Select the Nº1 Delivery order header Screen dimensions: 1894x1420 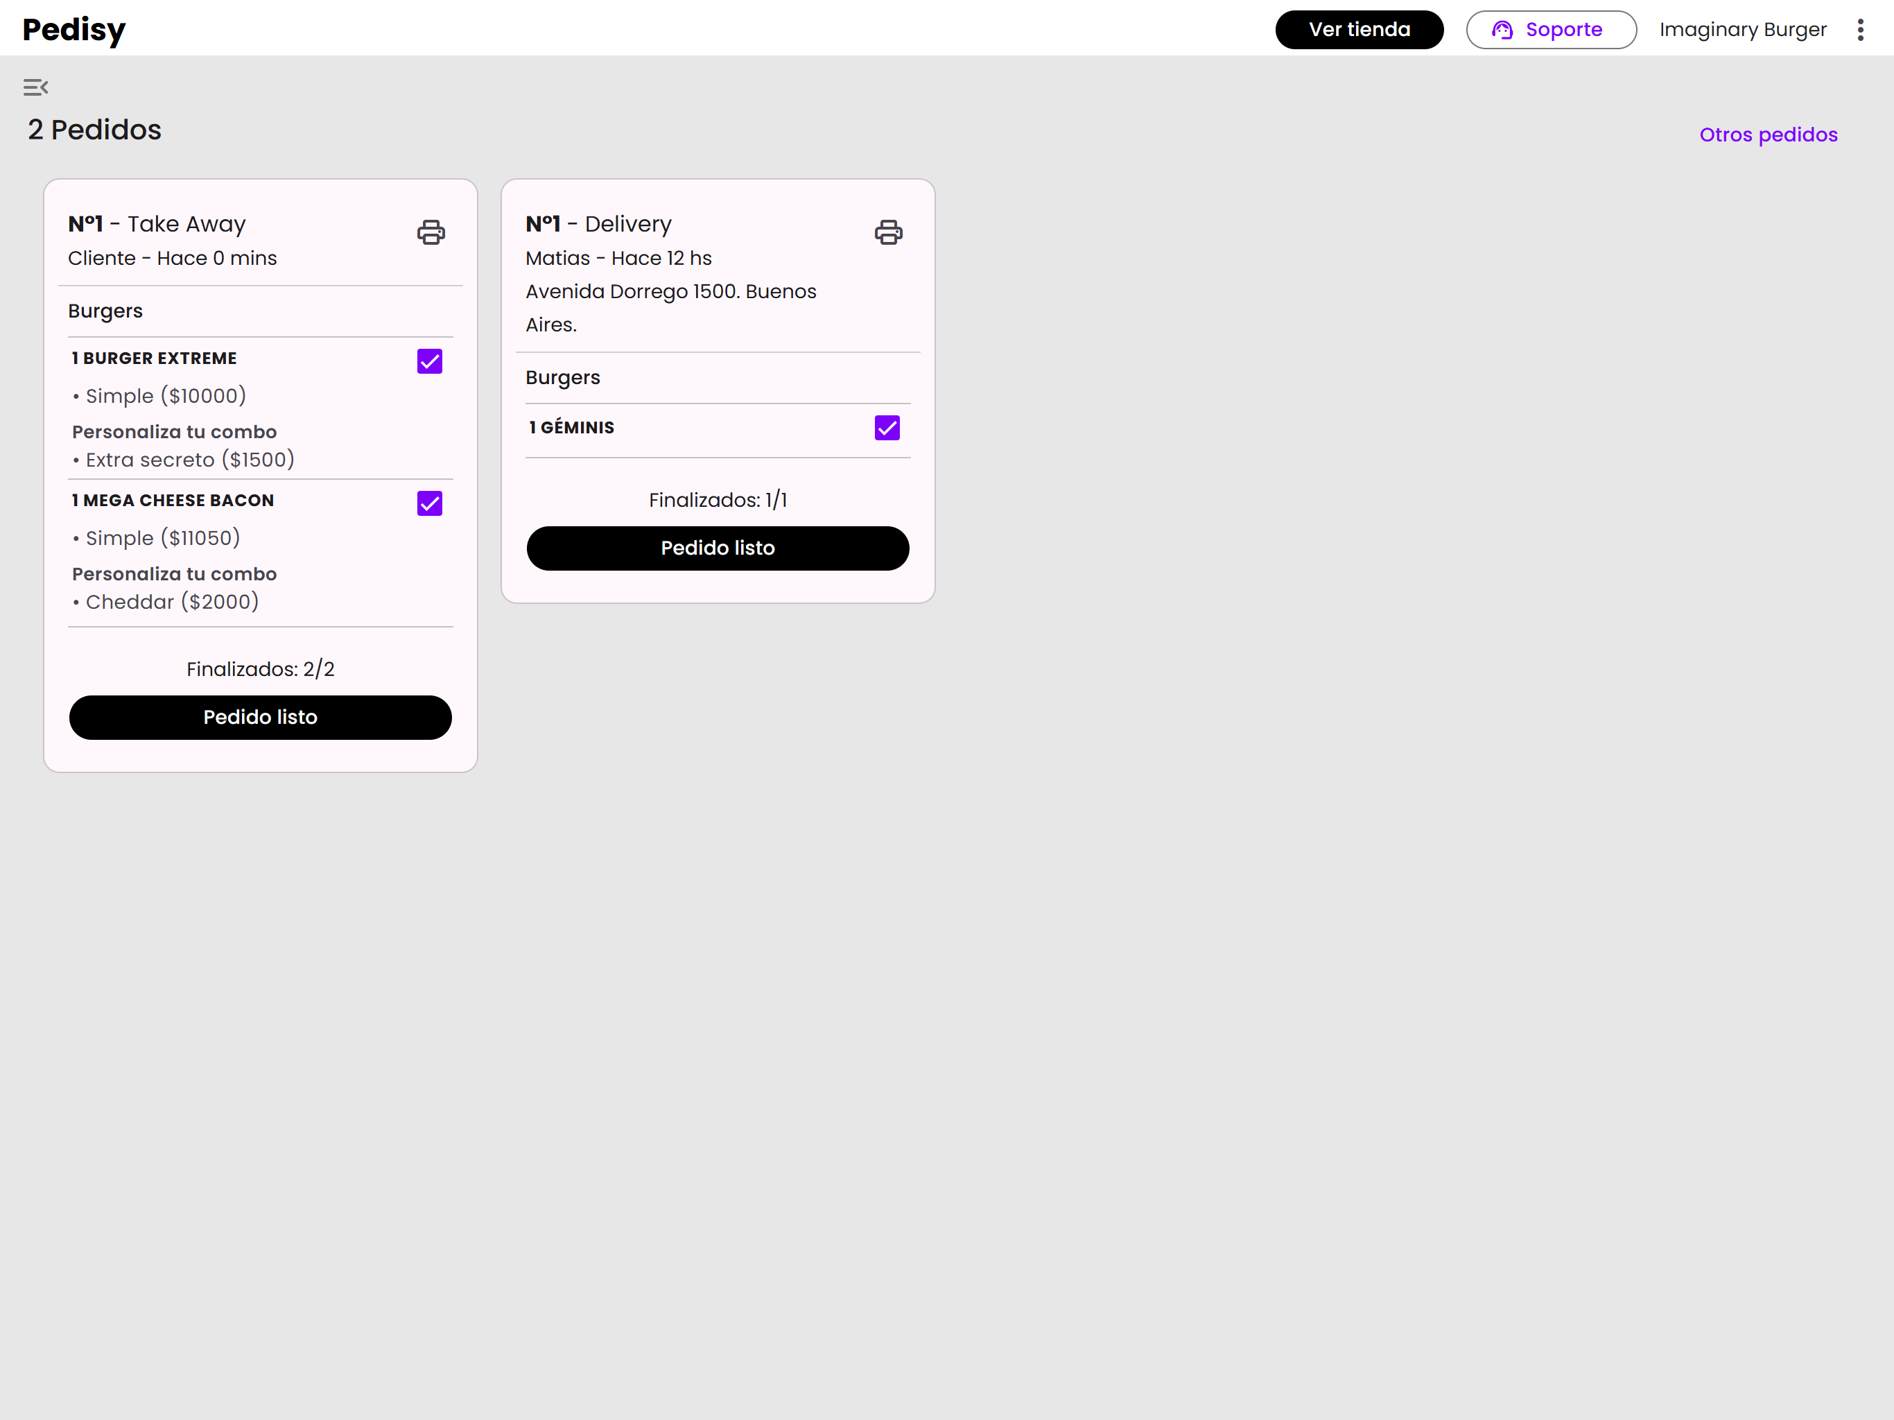tap(598, 223)
